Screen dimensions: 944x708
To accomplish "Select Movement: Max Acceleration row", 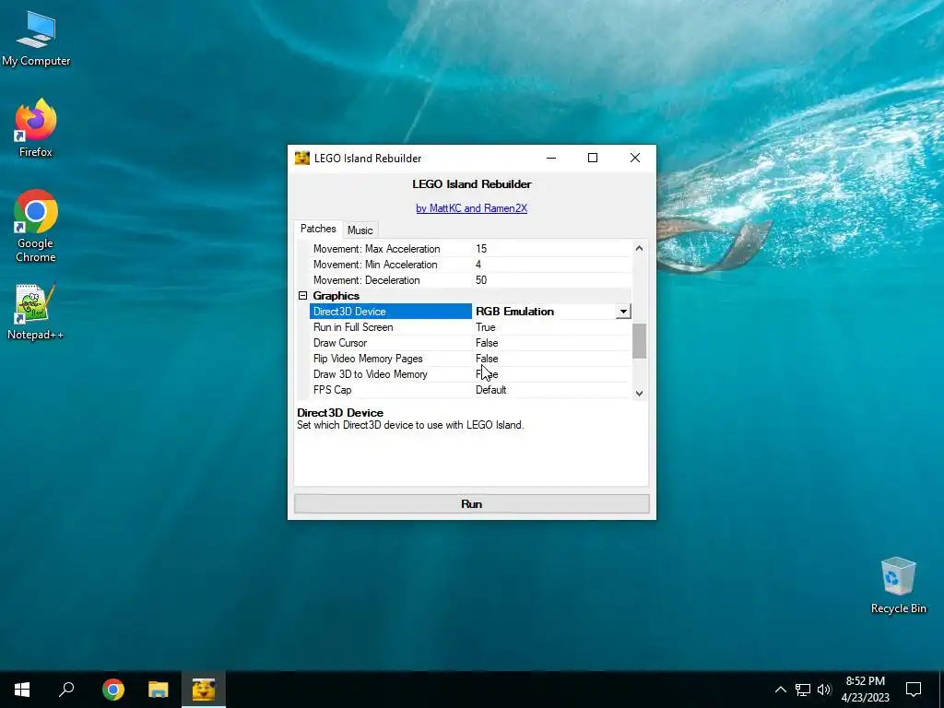I will pyautogui.click(x=470, y=249).
